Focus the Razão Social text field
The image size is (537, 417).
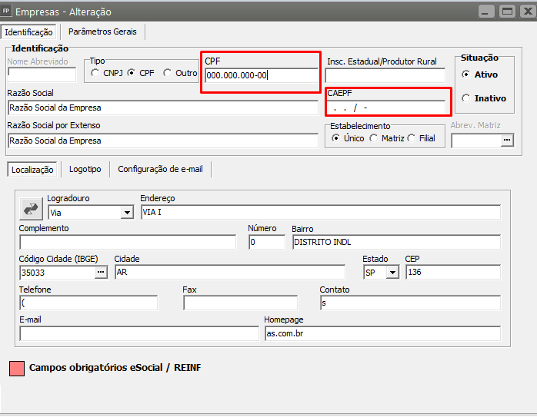pyautogui.click(x=162, y=108)
